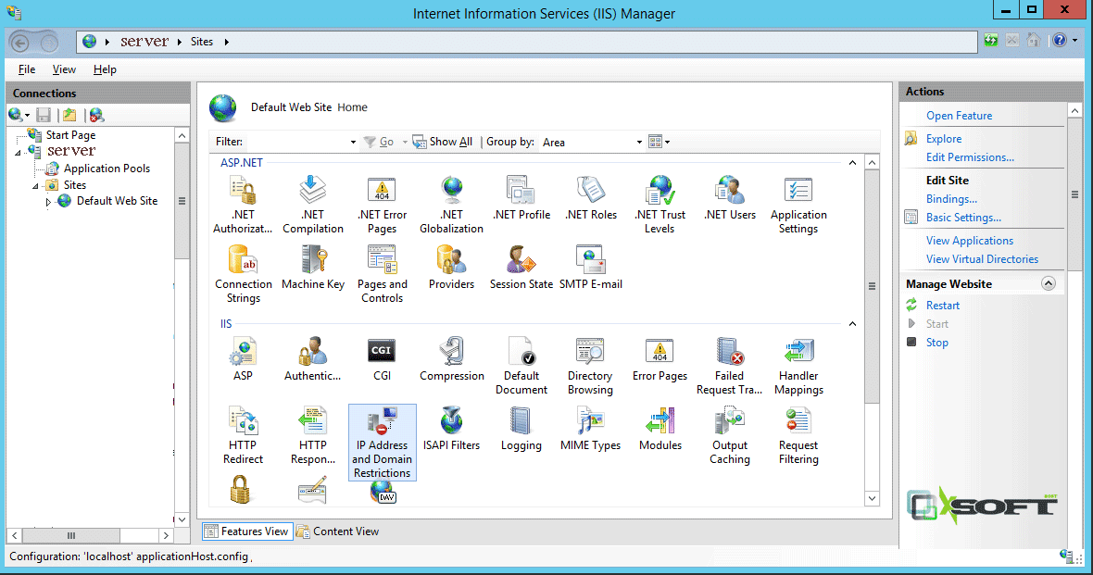Restart the website

[942, 306]
